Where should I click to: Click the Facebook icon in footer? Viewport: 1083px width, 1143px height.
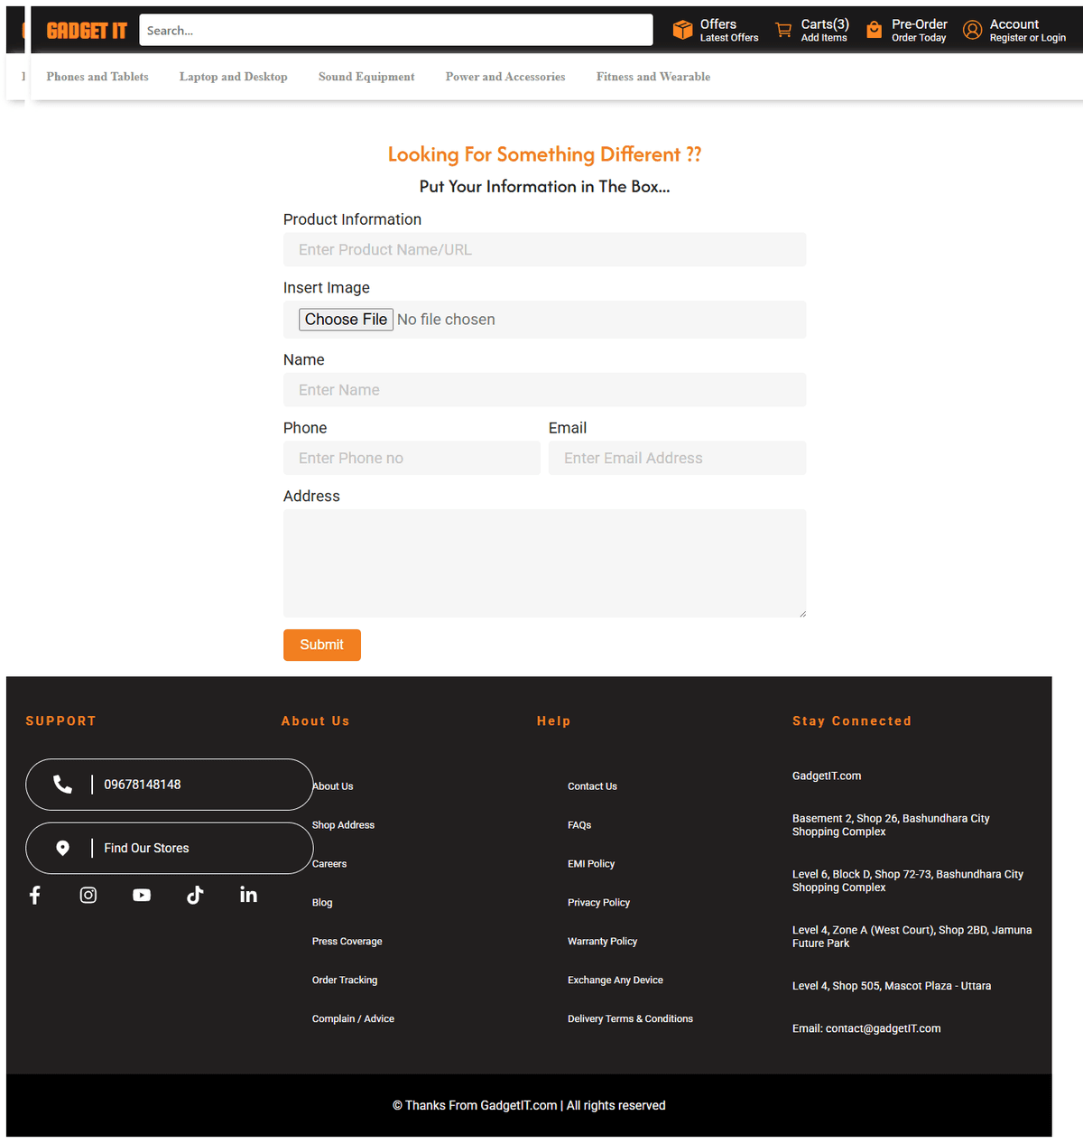(x=35, y=895)
